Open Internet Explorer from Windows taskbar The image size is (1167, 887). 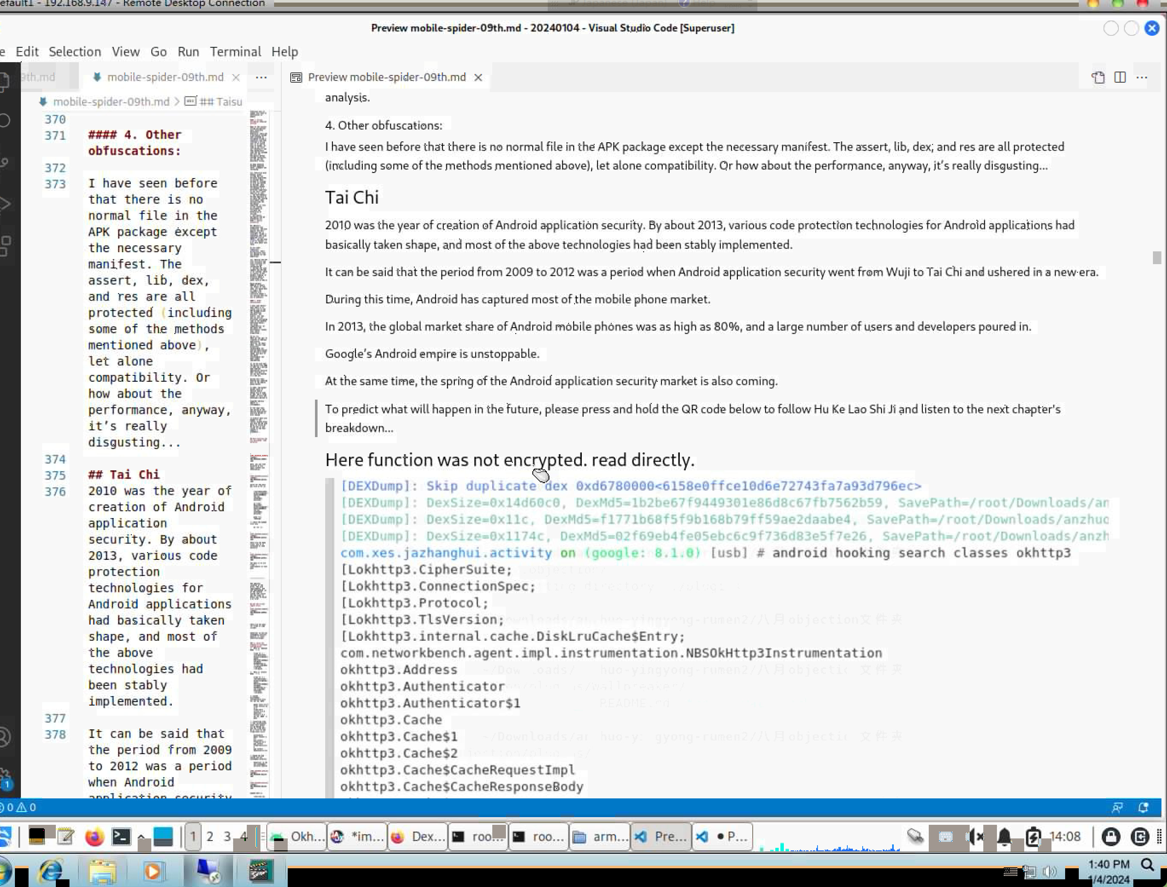click(x=51, y=872)
